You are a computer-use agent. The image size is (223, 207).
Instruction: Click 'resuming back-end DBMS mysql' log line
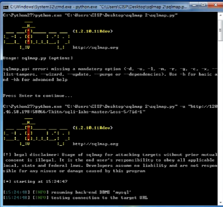67,192
